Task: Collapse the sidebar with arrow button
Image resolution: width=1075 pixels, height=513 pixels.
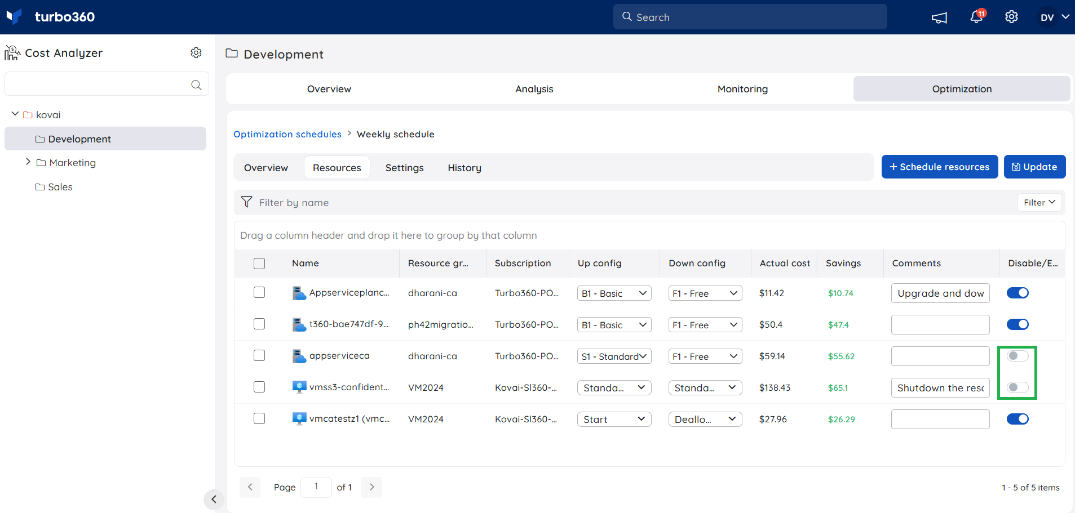Action: click(214, 499)
